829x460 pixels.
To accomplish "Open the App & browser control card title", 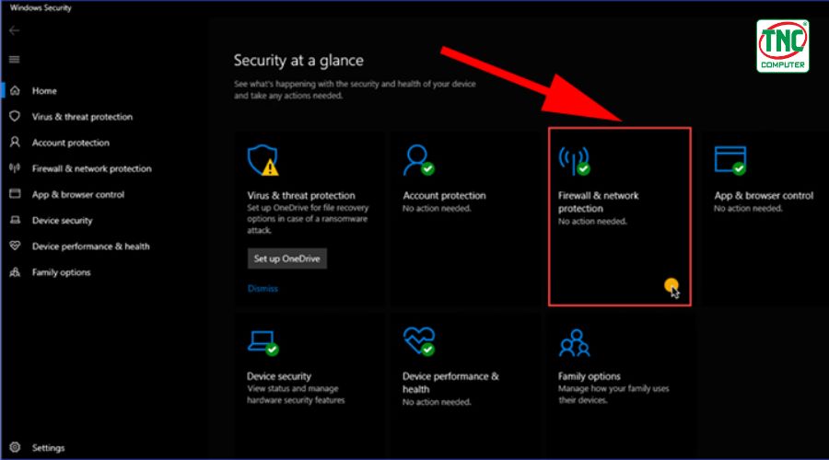I will pyautogui.click(x=764, y=195).
